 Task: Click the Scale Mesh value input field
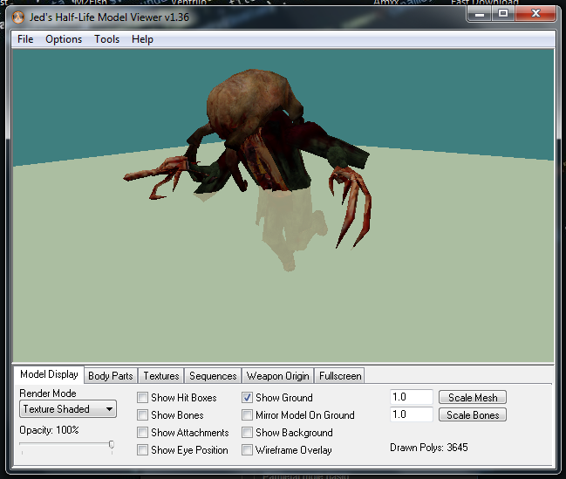pyautogui.click(x=412, y=397)
